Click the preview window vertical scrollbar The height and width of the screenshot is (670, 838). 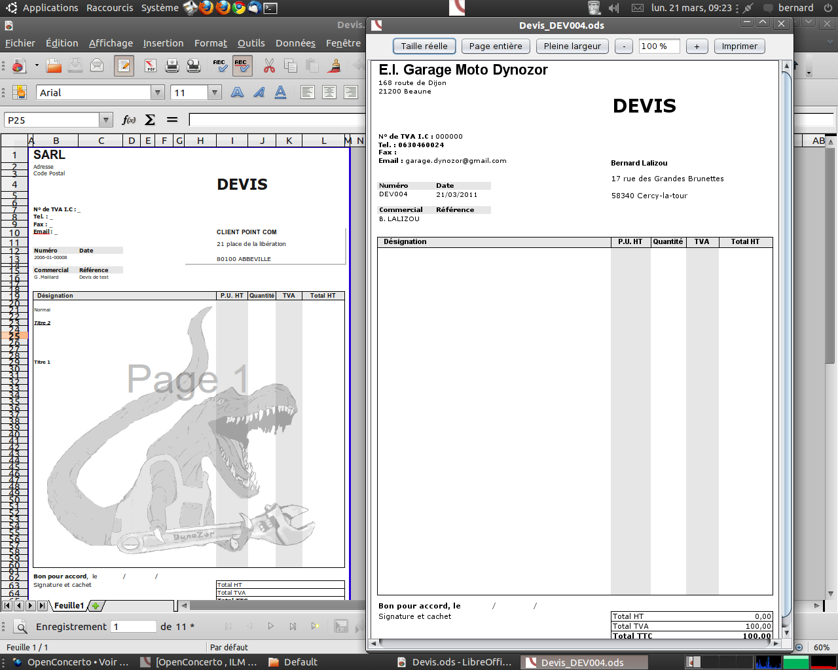(787, 350)
